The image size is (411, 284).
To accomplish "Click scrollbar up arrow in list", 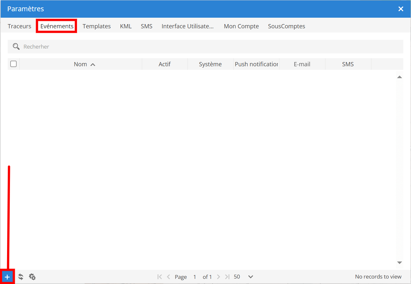I will click(x=399, y=77).
